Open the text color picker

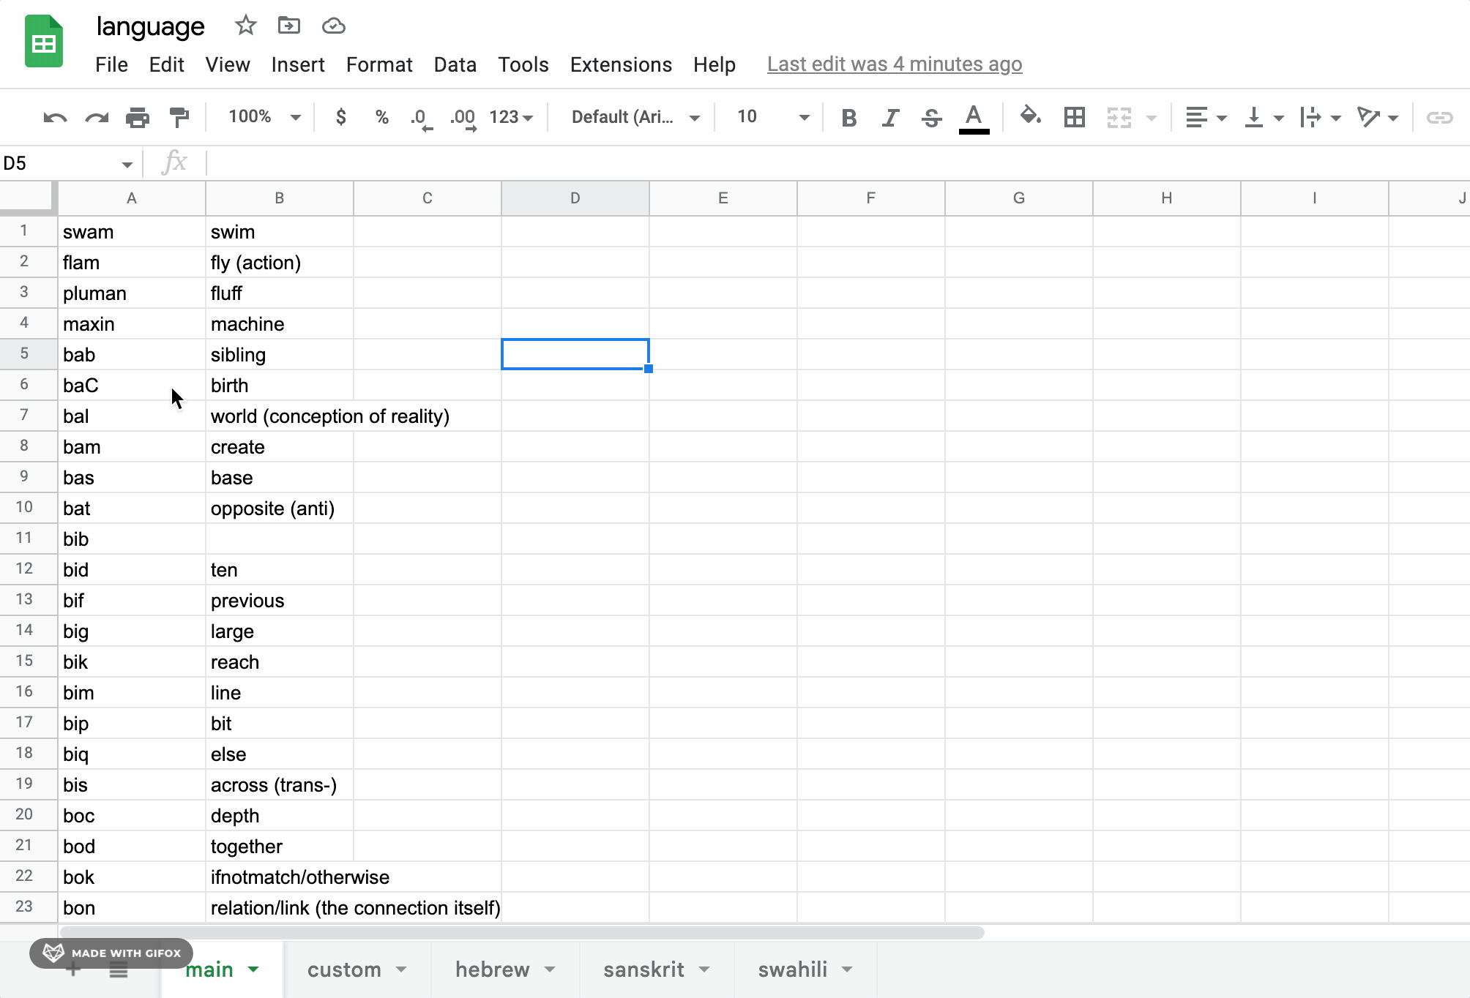pyautogui.click(x=974, y=117)
